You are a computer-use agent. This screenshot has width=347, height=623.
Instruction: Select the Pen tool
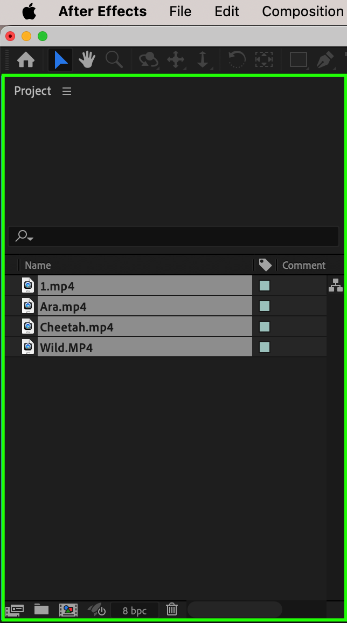325,60
